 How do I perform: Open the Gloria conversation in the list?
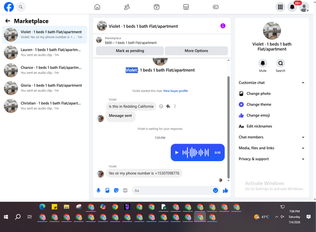44,88
